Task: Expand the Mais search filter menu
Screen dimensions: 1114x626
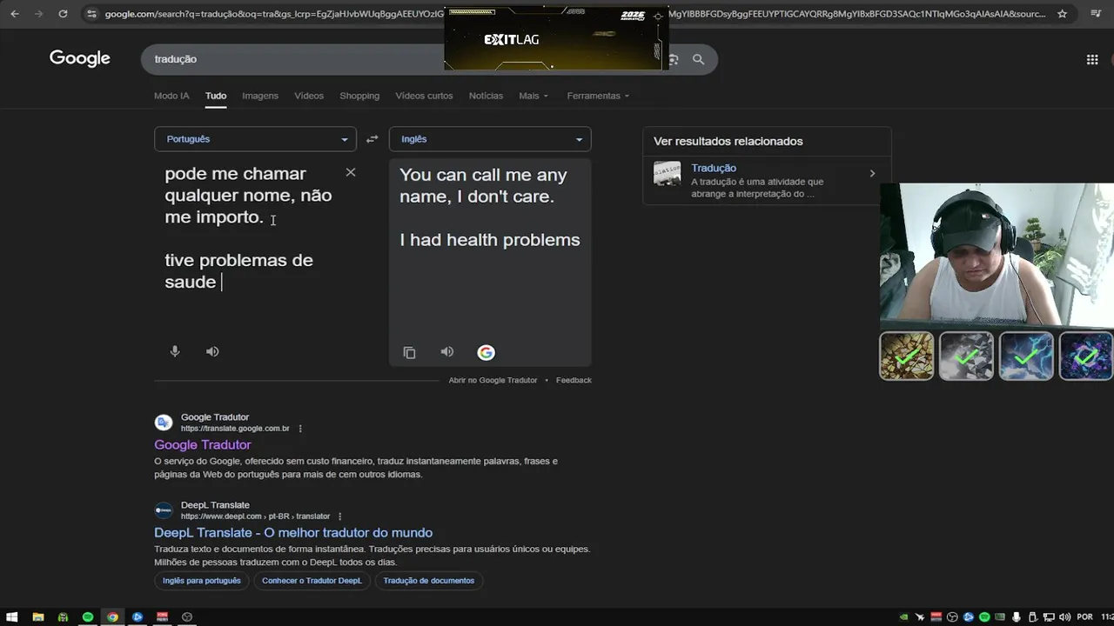Action: tap(534, 96)
